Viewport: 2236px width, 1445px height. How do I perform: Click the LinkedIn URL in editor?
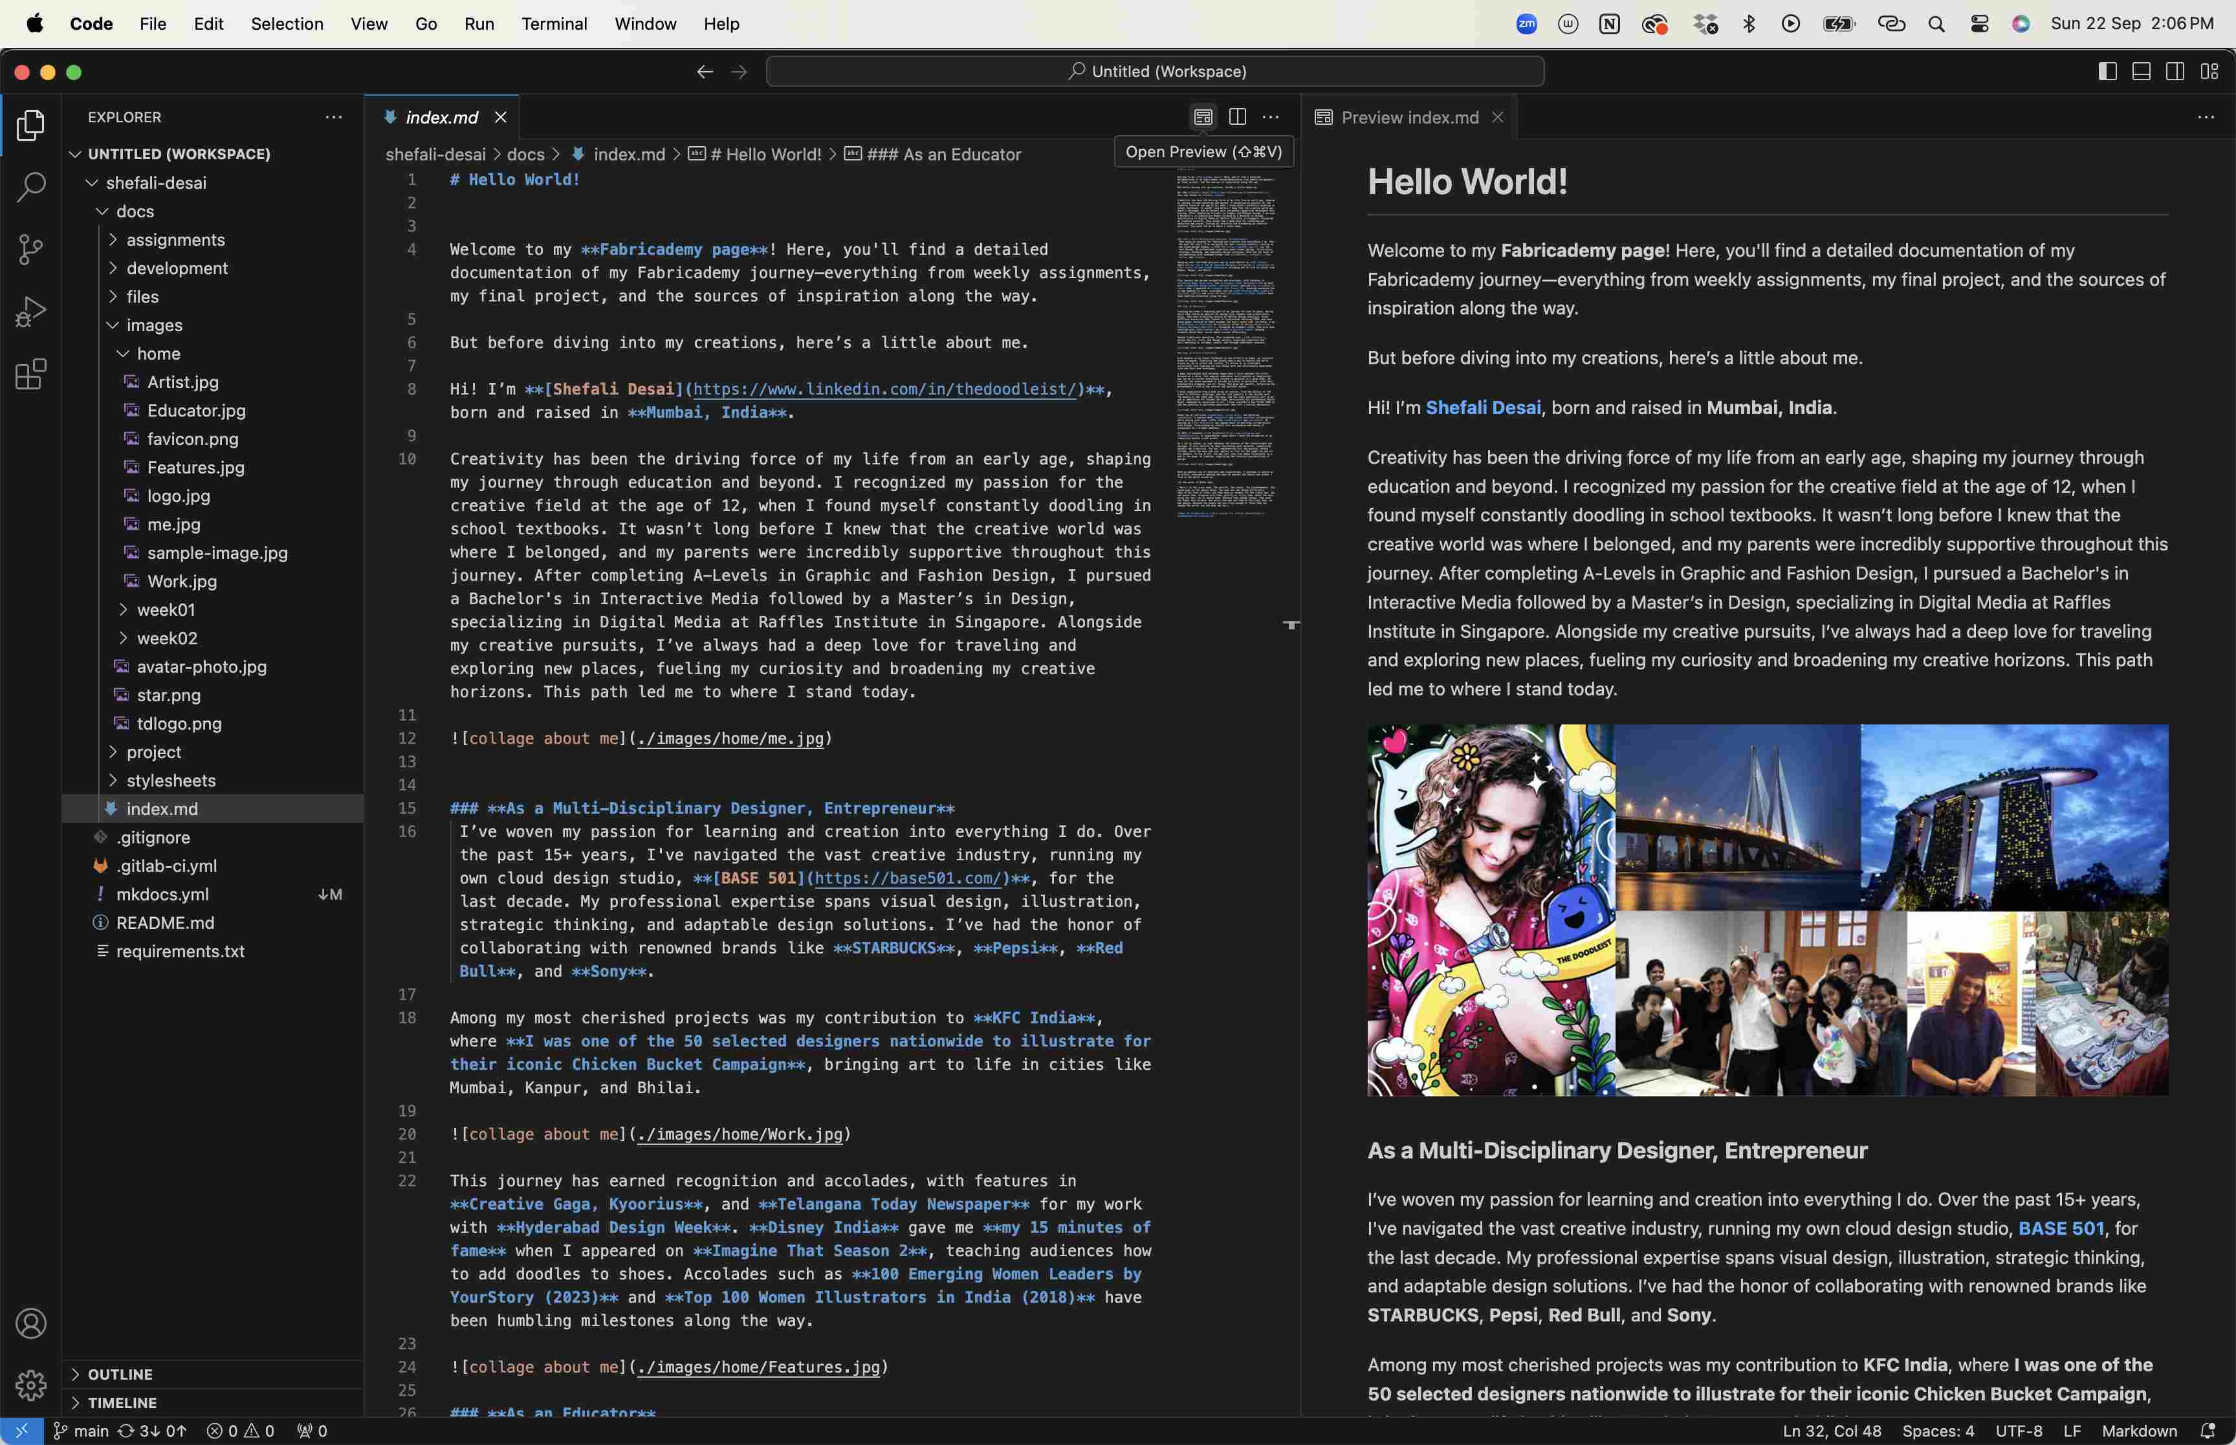(885, 389)
